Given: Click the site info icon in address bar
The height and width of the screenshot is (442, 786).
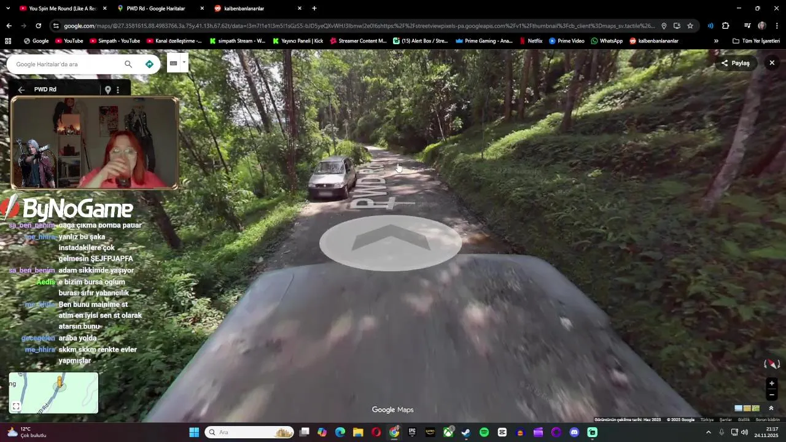Looking at the screenshot, I should pos(56,26).
